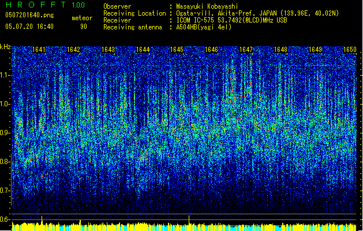The height and width of the screenshot is (231, 363).
Task: Click the tall yellow level spike after 1645
Action: coord(189,220)
